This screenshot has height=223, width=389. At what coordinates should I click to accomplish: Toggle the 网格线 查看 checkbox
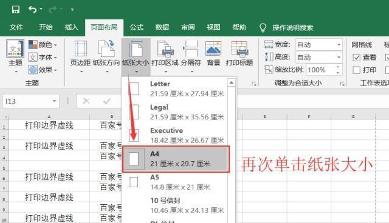click(x=357, y=58)
